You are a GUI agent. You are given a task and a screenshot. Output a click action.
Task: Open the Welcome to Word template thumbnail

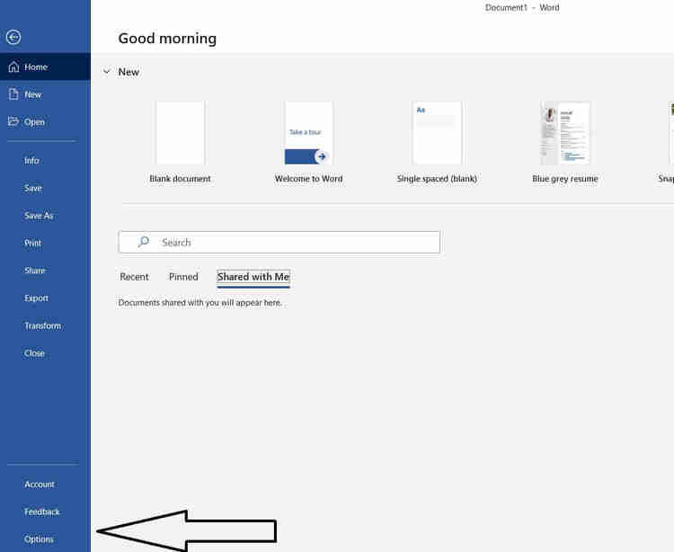pyautogui.click(x=308, y=133)
